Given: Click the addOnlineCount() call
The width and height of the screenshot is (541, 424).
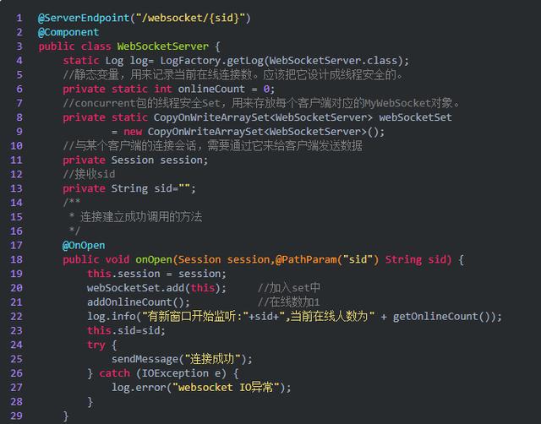Looking at the screenshot, I should pos(139,302).
